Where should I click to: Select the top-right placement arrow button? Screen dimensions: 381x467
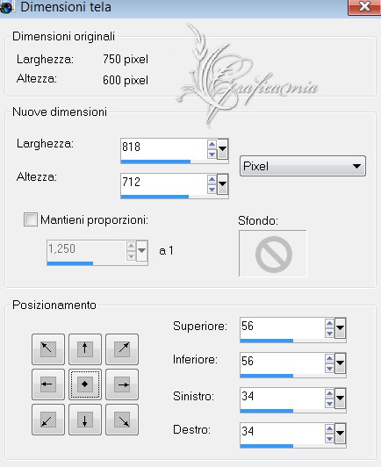point(122,349)
